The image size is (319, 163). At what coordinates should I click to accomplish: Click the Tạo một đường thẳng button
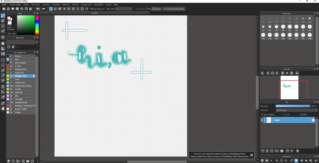click(174, 9)
